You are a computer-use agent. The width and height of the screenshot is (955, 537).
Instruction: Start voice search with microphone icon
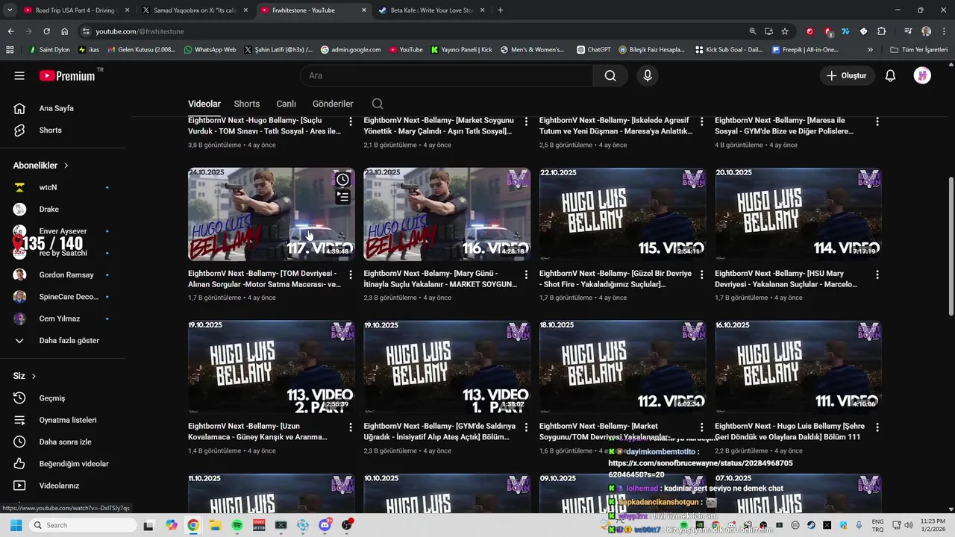point(648,75)
